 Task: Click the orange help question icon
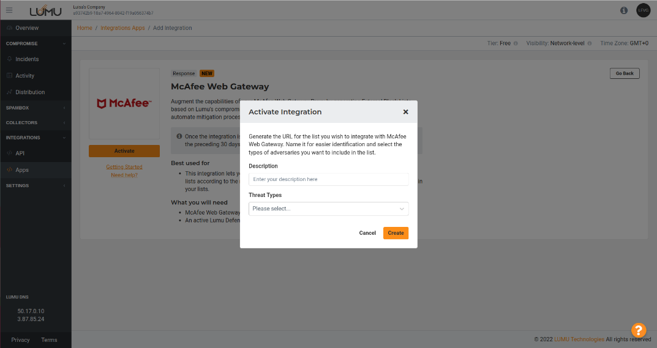(639, 330)
